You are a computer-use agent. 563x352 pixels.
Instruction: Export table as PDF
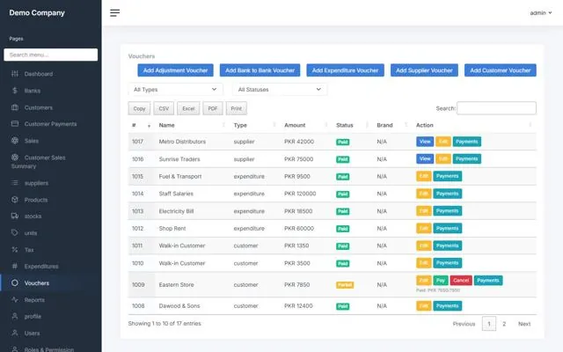pyautogui.click(x=213, y=108)
